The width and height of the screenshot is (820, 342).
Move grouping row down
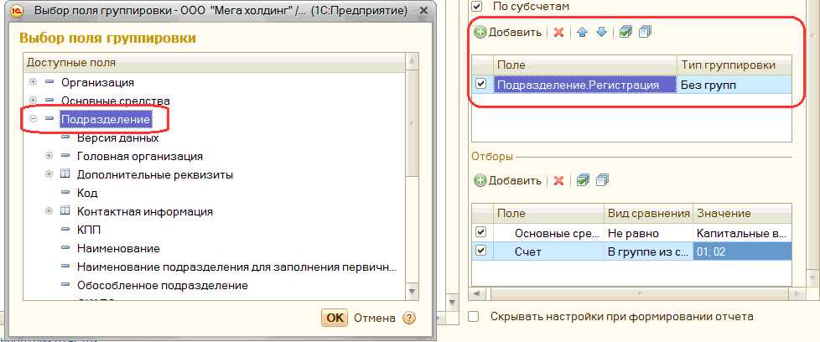[x=601, y=33]
